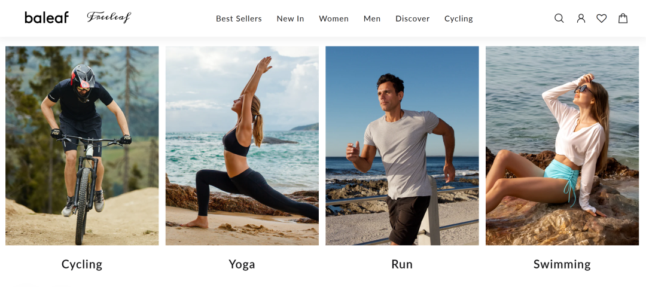Open the user account icon
The image size is (646, 287).
tap(581, 18)
